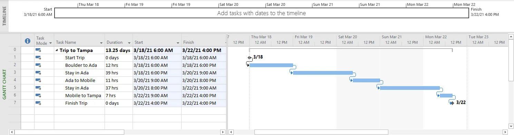The width and height of the screenshot is (514, 135).
Task: Click the 37-hour Stay in Ada Gantt bar
Action: [410, 88]
